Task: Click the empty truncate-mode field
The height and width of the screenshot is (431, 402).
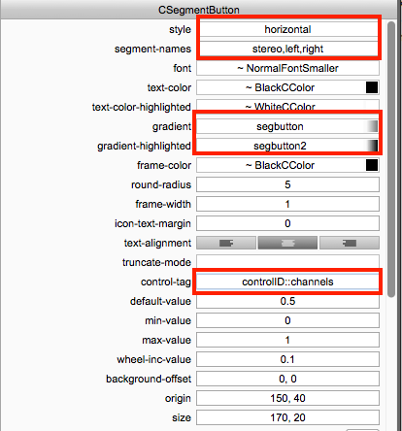Action: pos(287,262)
